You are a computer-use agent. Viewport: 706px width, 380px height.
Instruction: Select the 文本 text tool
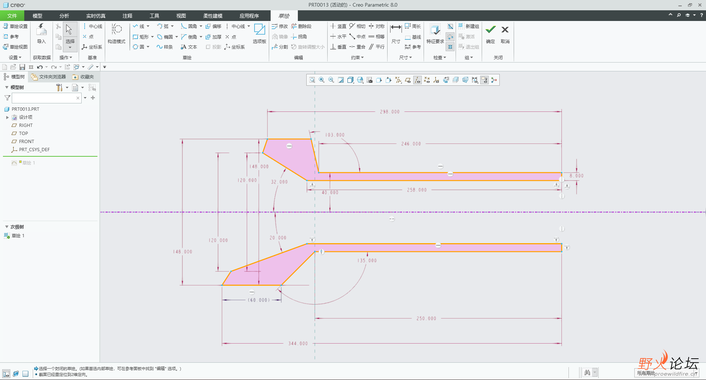coord(189,47)
